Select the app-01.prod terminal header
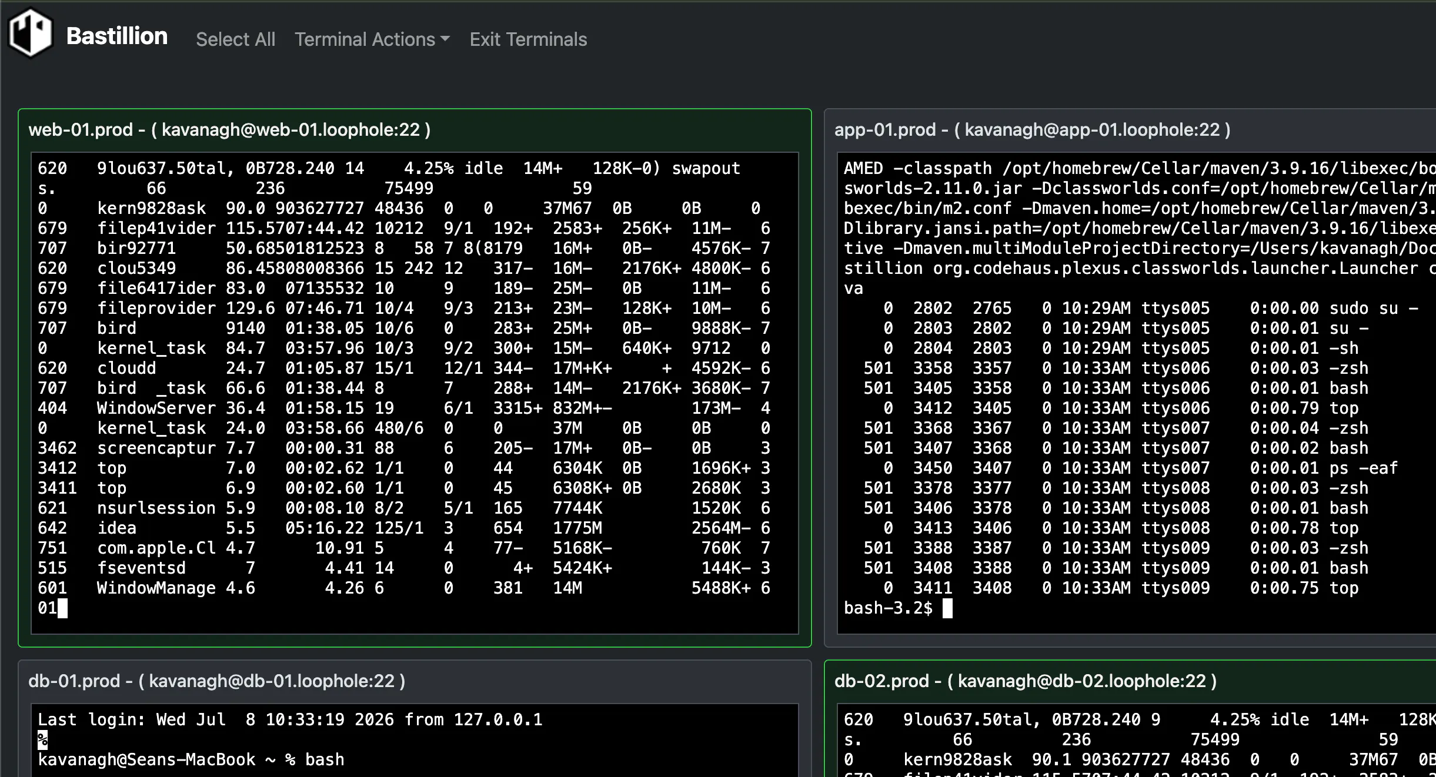Image resolution: width=1436 pixels, height=777 pixels. point(1032,129)
